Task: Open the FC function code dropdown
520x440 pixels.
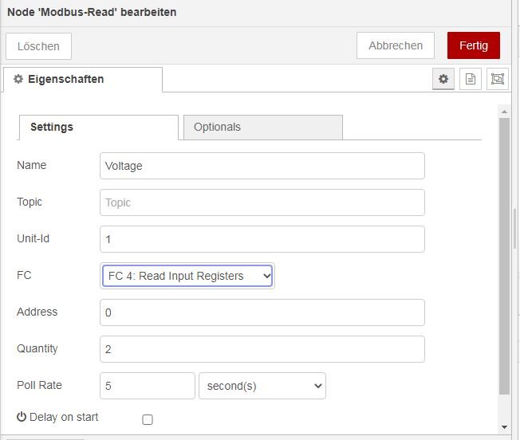Action: pyautogui.click(x=188, y=276)
